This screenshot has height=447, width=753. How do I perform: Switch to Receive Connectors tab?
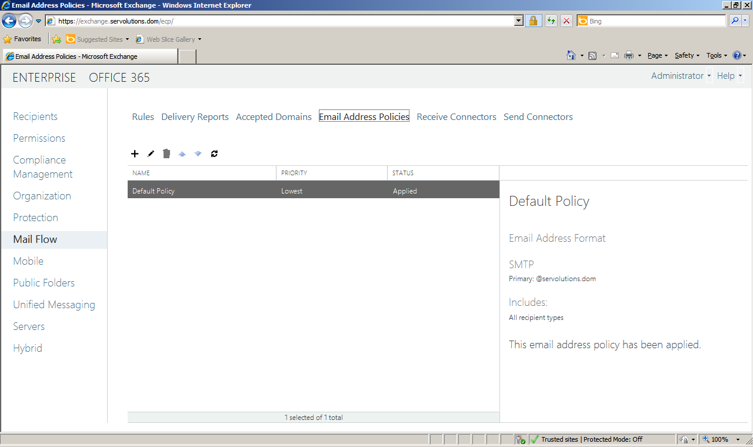tap(457, 117)
